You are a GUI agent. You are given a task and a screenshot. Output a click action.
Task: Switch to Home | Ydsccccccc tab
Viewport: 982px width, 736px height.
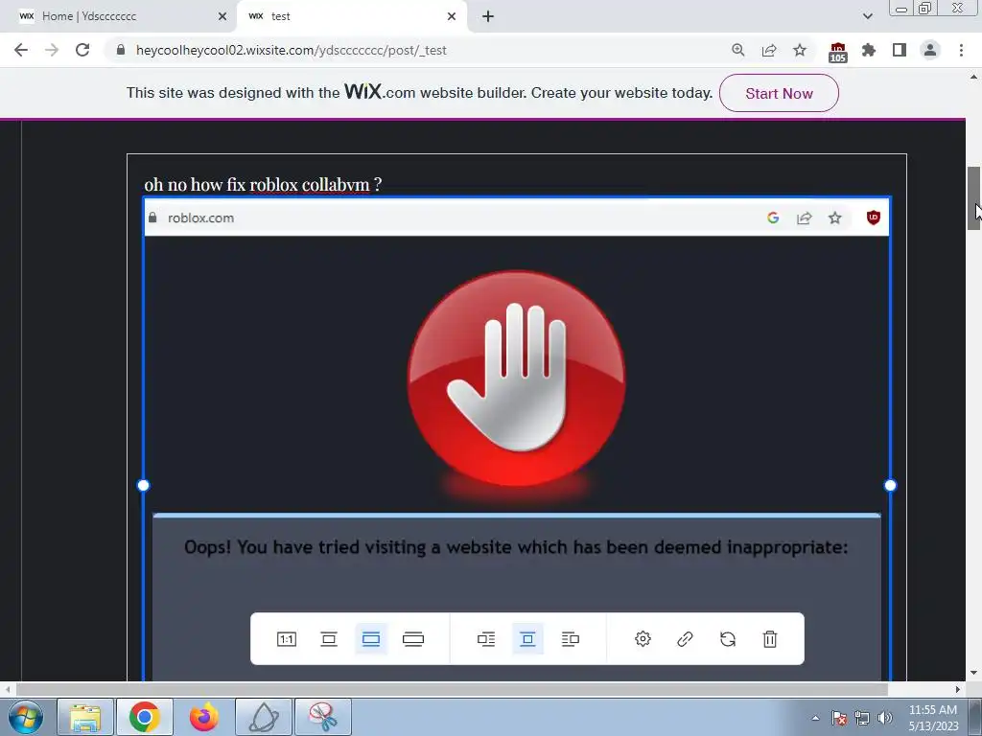(119, 16)
